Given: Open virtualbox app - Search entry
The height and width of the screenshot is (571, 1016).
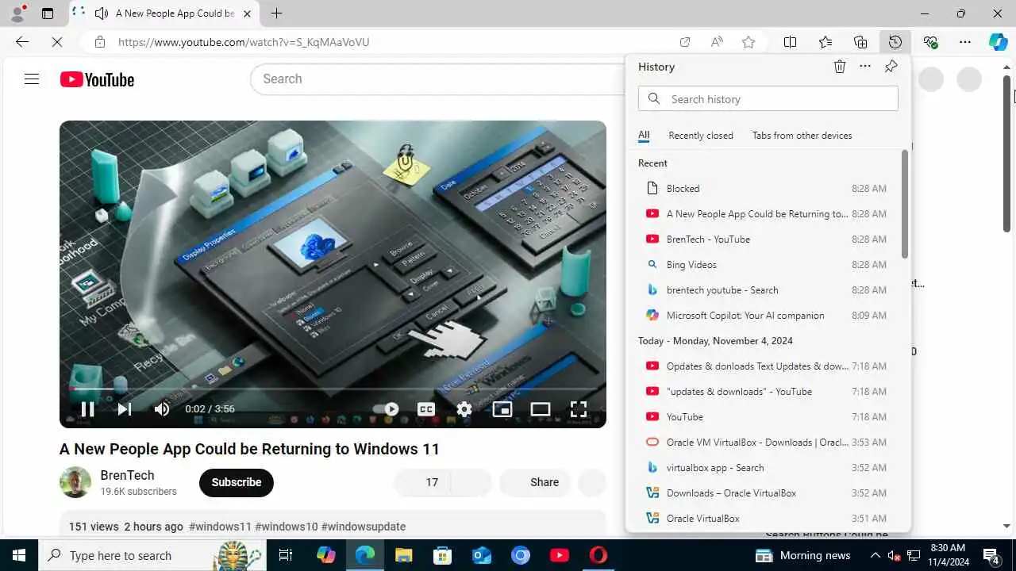Looking at the screenshot, I should tap(767, 468).
